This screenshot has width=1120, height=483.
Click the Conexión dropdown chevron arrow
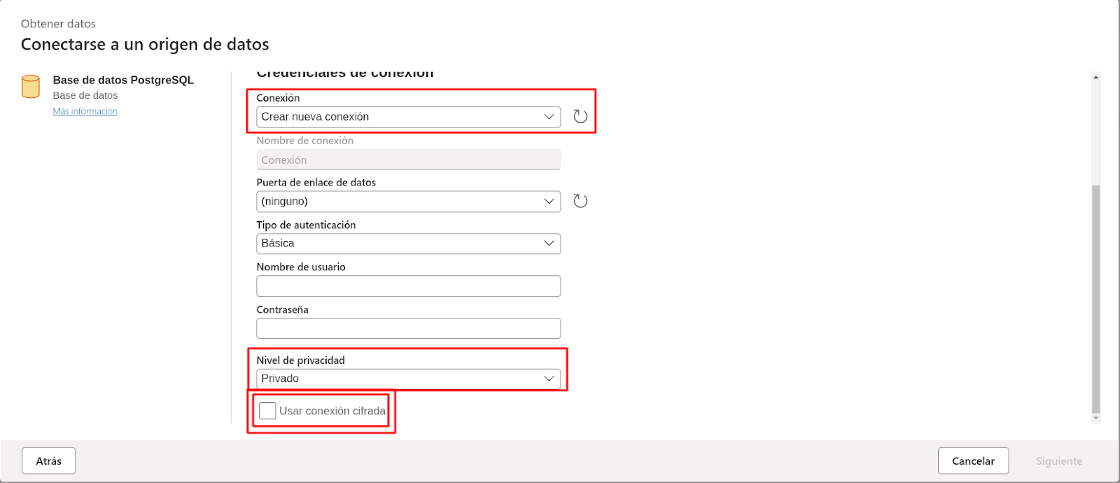549,117
